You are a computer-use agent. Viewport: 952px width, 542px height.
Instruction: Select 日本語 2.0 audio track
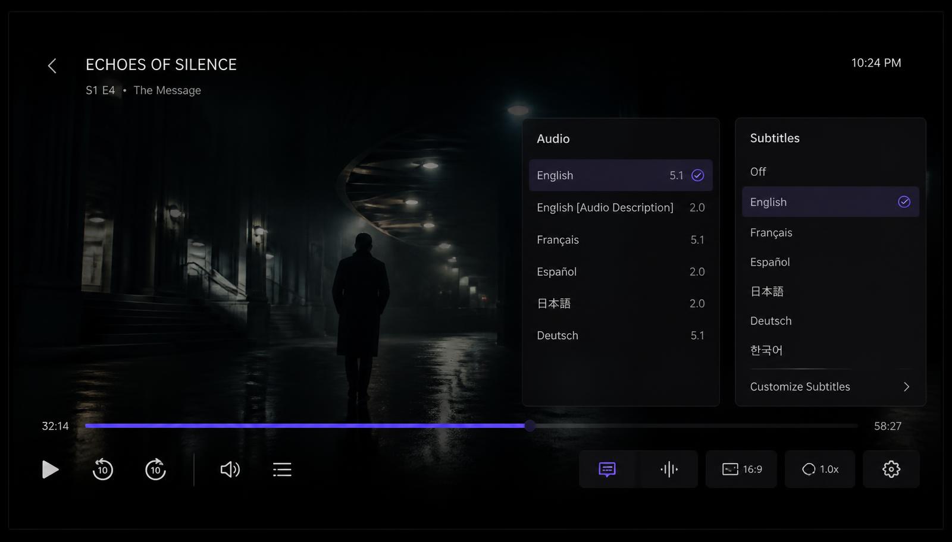(621, 304)
